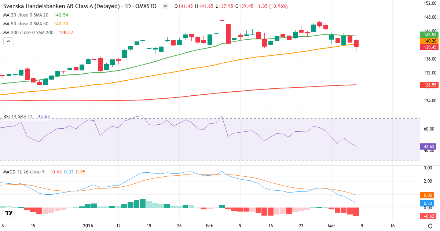Click the TradingView logo watermark
The width and height of the screenshot is (440, 231).
[8, 213]
